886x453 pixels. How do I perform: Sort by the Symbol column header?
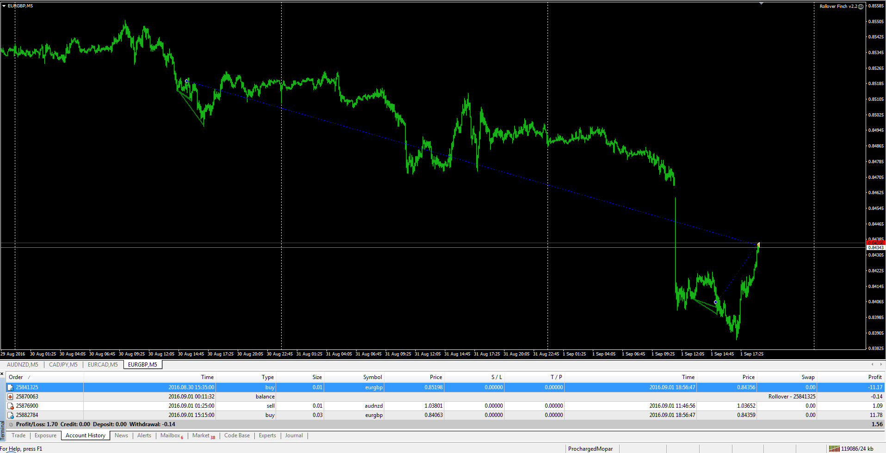354,377
